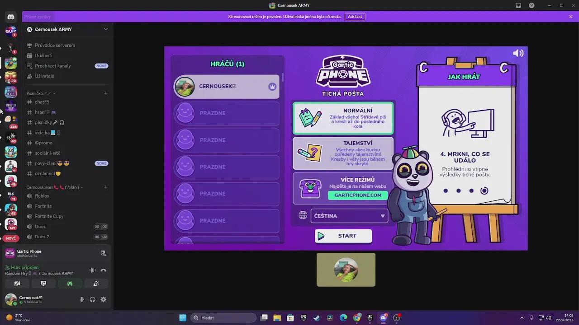Open the ©promo text channel
This screenshot has height=325, width=579.
click(x=67, y=143)
